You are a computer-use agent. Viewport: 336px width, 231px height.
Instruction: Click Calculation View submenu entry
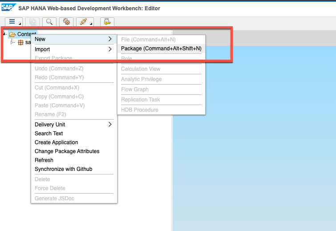click(161, 69)
